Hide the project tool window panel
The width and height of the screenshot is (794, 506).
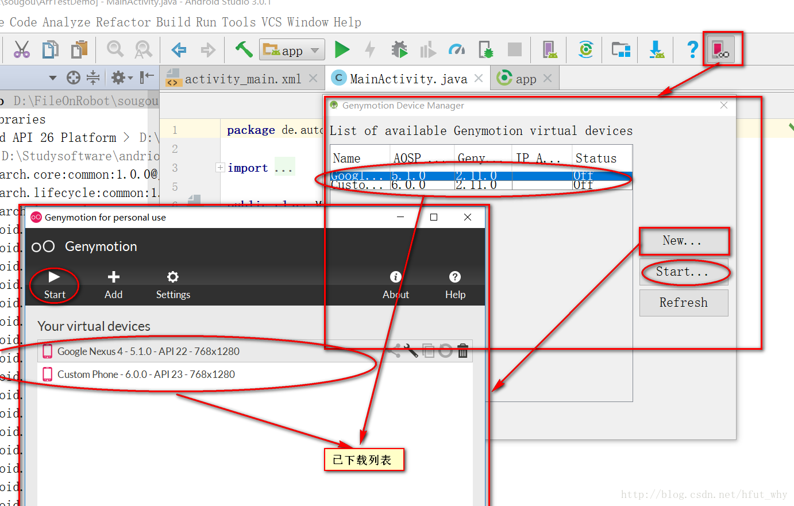pyautogui.click(x=147, y=77)
